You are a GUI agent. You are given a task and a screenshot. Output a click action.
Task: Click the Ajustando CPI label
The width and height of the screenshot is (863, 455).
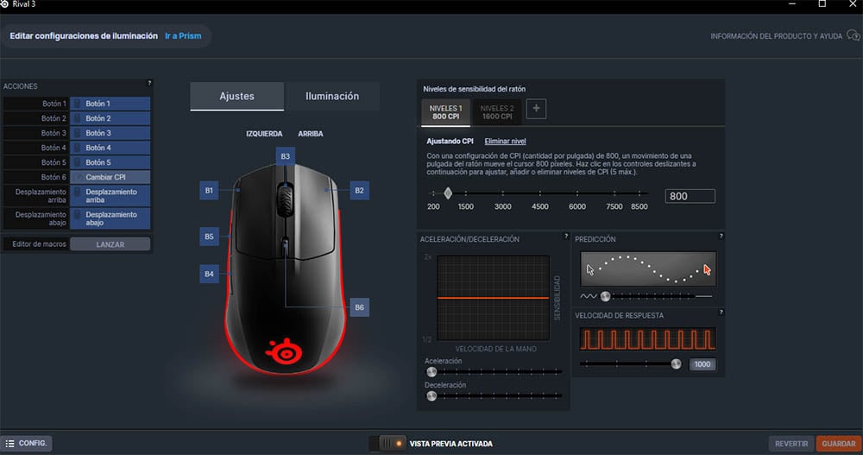point(450,141)
